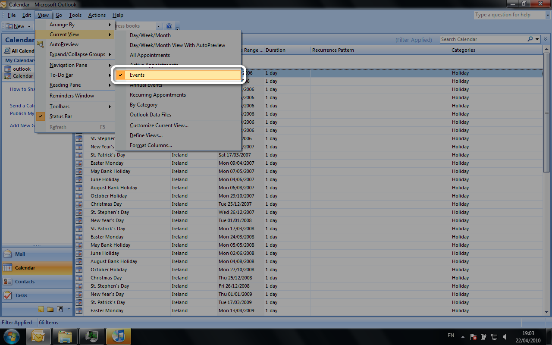The image size is (552, 345).
Task: Open the Search Calendar options dropdown arrow
Action: [537, 39]
